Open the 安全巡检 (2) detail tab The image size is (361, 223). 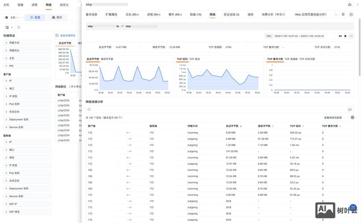tap(231, 14)
